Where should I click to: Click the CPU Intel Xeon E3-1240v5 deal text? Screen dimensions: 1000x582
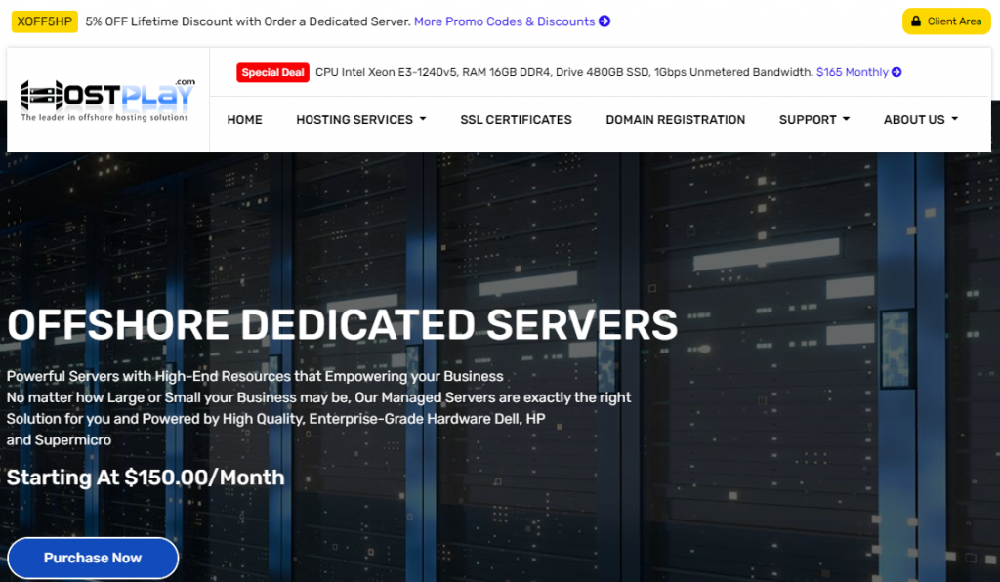564,72
